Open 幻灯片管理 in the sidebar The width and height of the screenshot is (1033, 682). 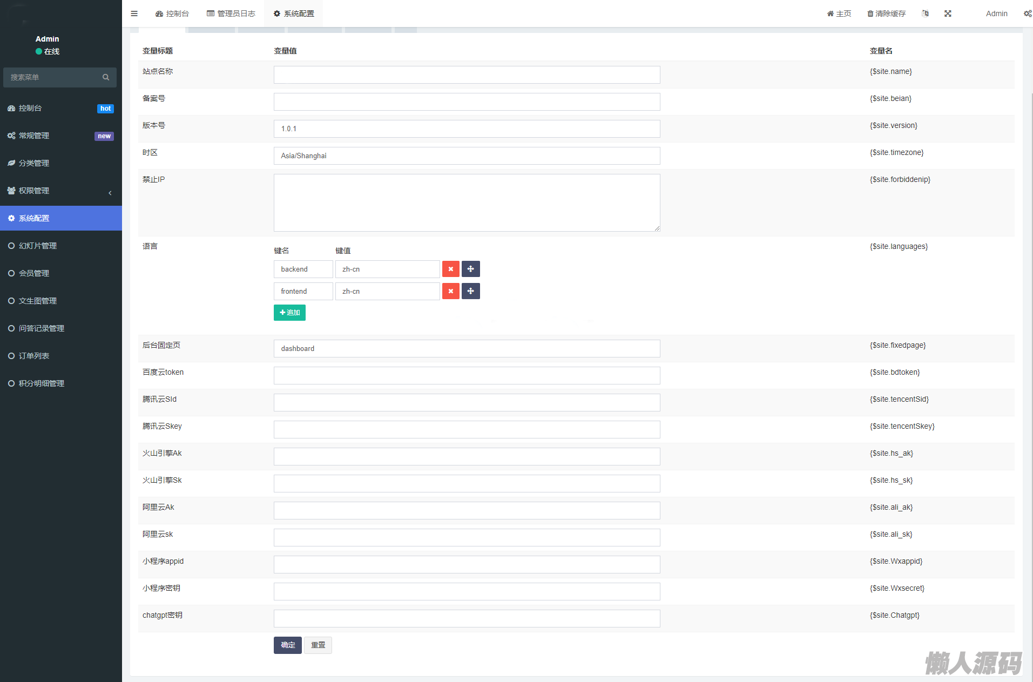tap(61, 246)
